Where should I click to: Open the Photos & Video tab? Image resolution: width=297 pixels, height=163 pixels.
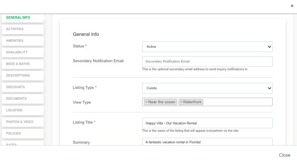(23, 122)
